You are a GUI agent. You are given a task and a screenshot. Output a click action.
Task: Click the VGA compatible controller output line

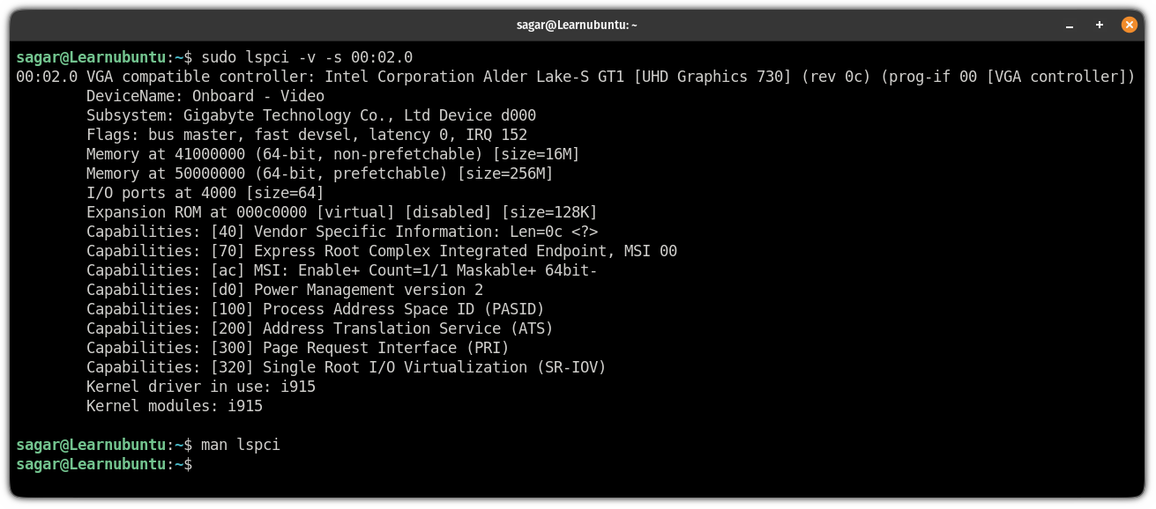click(353, 77)
